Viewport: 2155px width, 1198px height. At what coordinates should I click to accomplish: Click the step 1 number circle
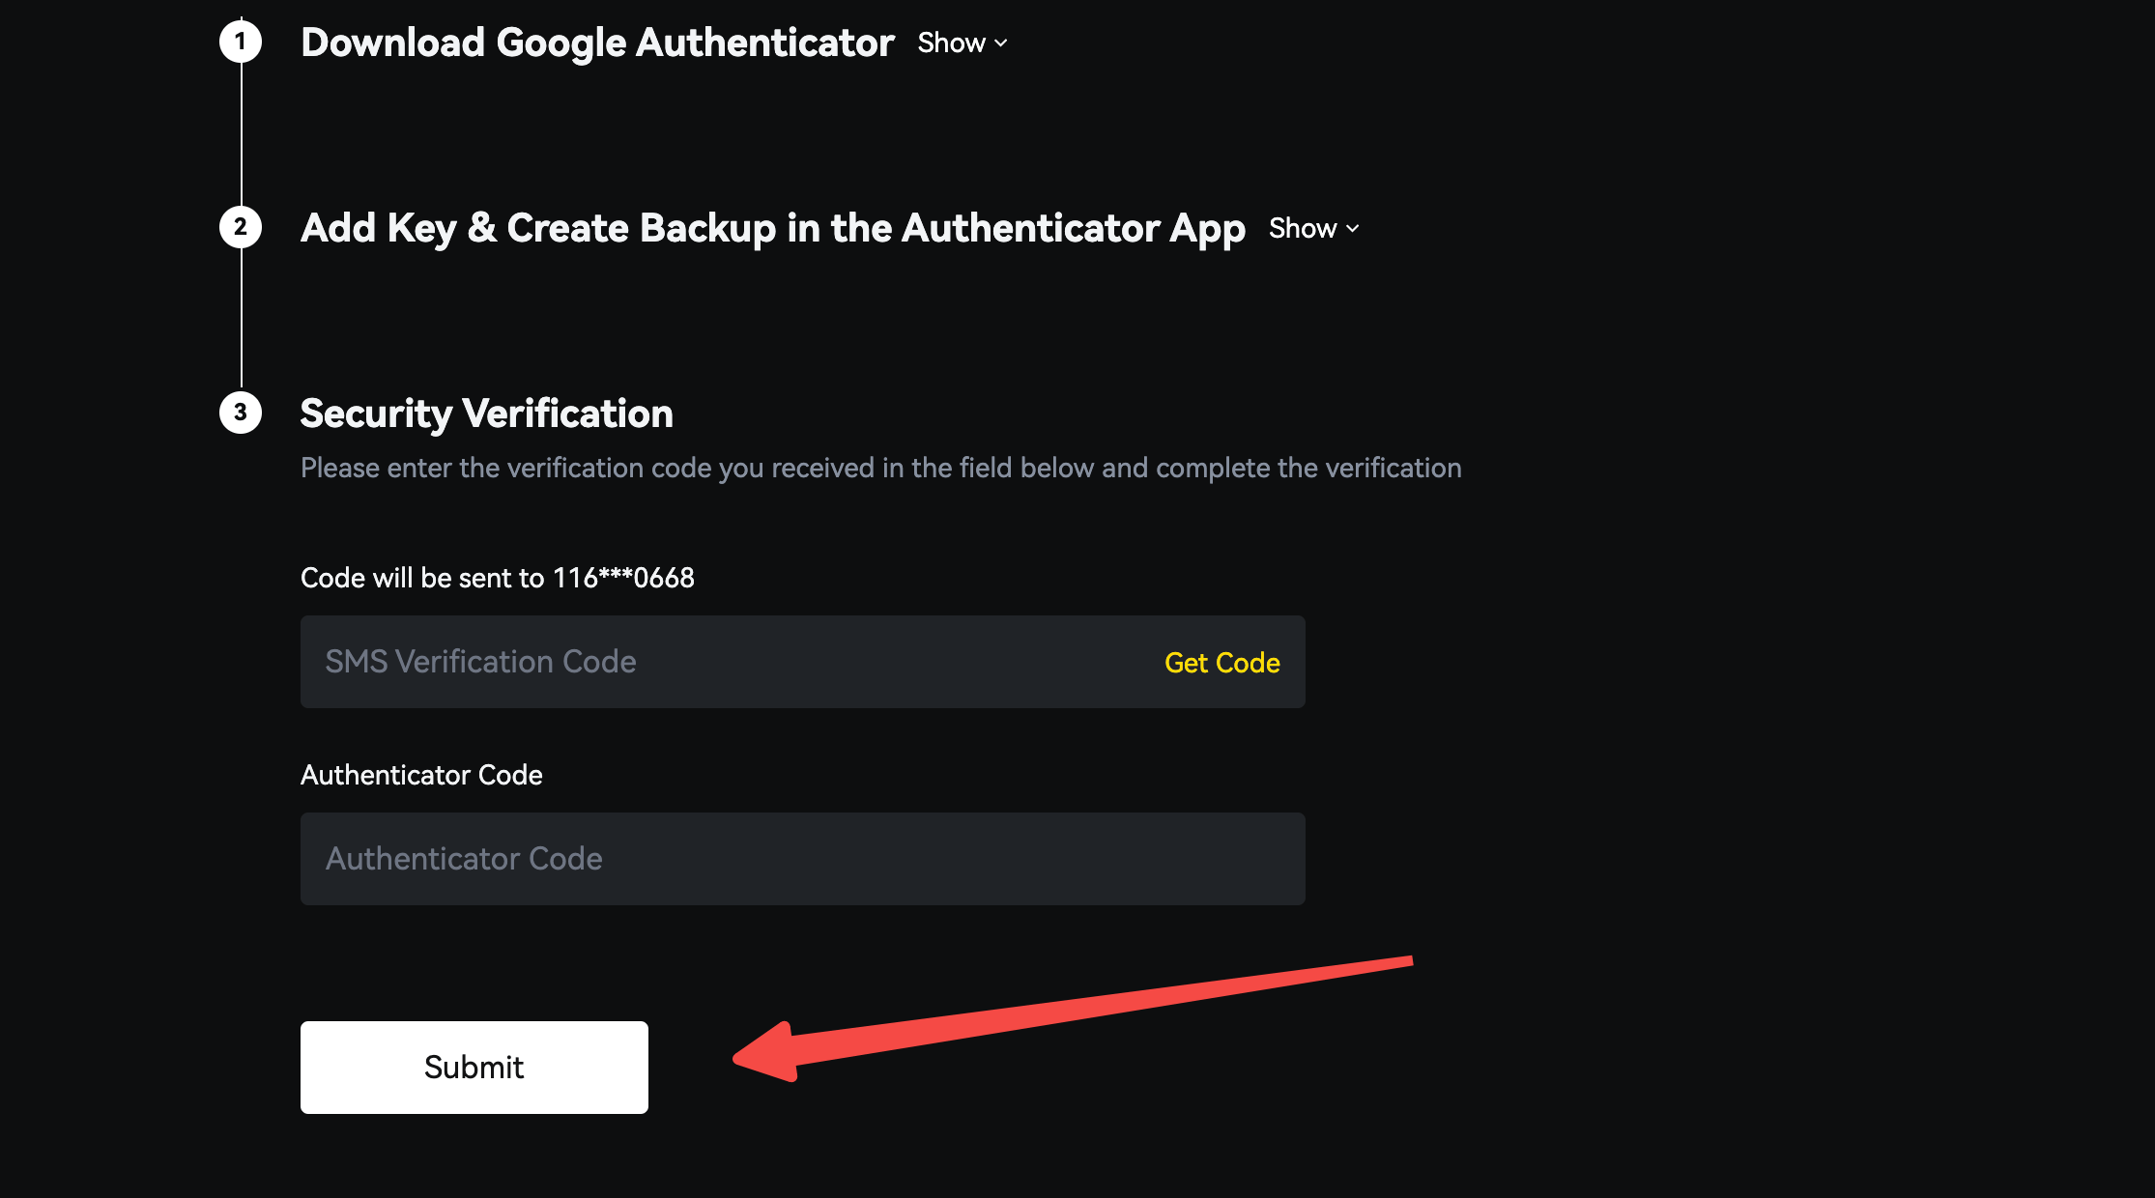click(241, 42)
